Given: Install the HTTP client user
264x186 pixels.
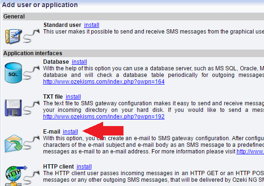Looking at the screenshot, I should [84, 167].
